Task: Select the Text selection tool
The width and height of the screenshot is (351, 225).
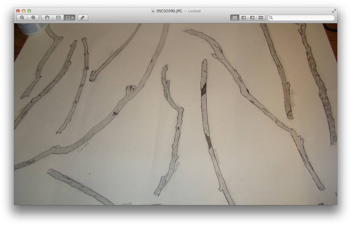Action: [x=58, y=18]
